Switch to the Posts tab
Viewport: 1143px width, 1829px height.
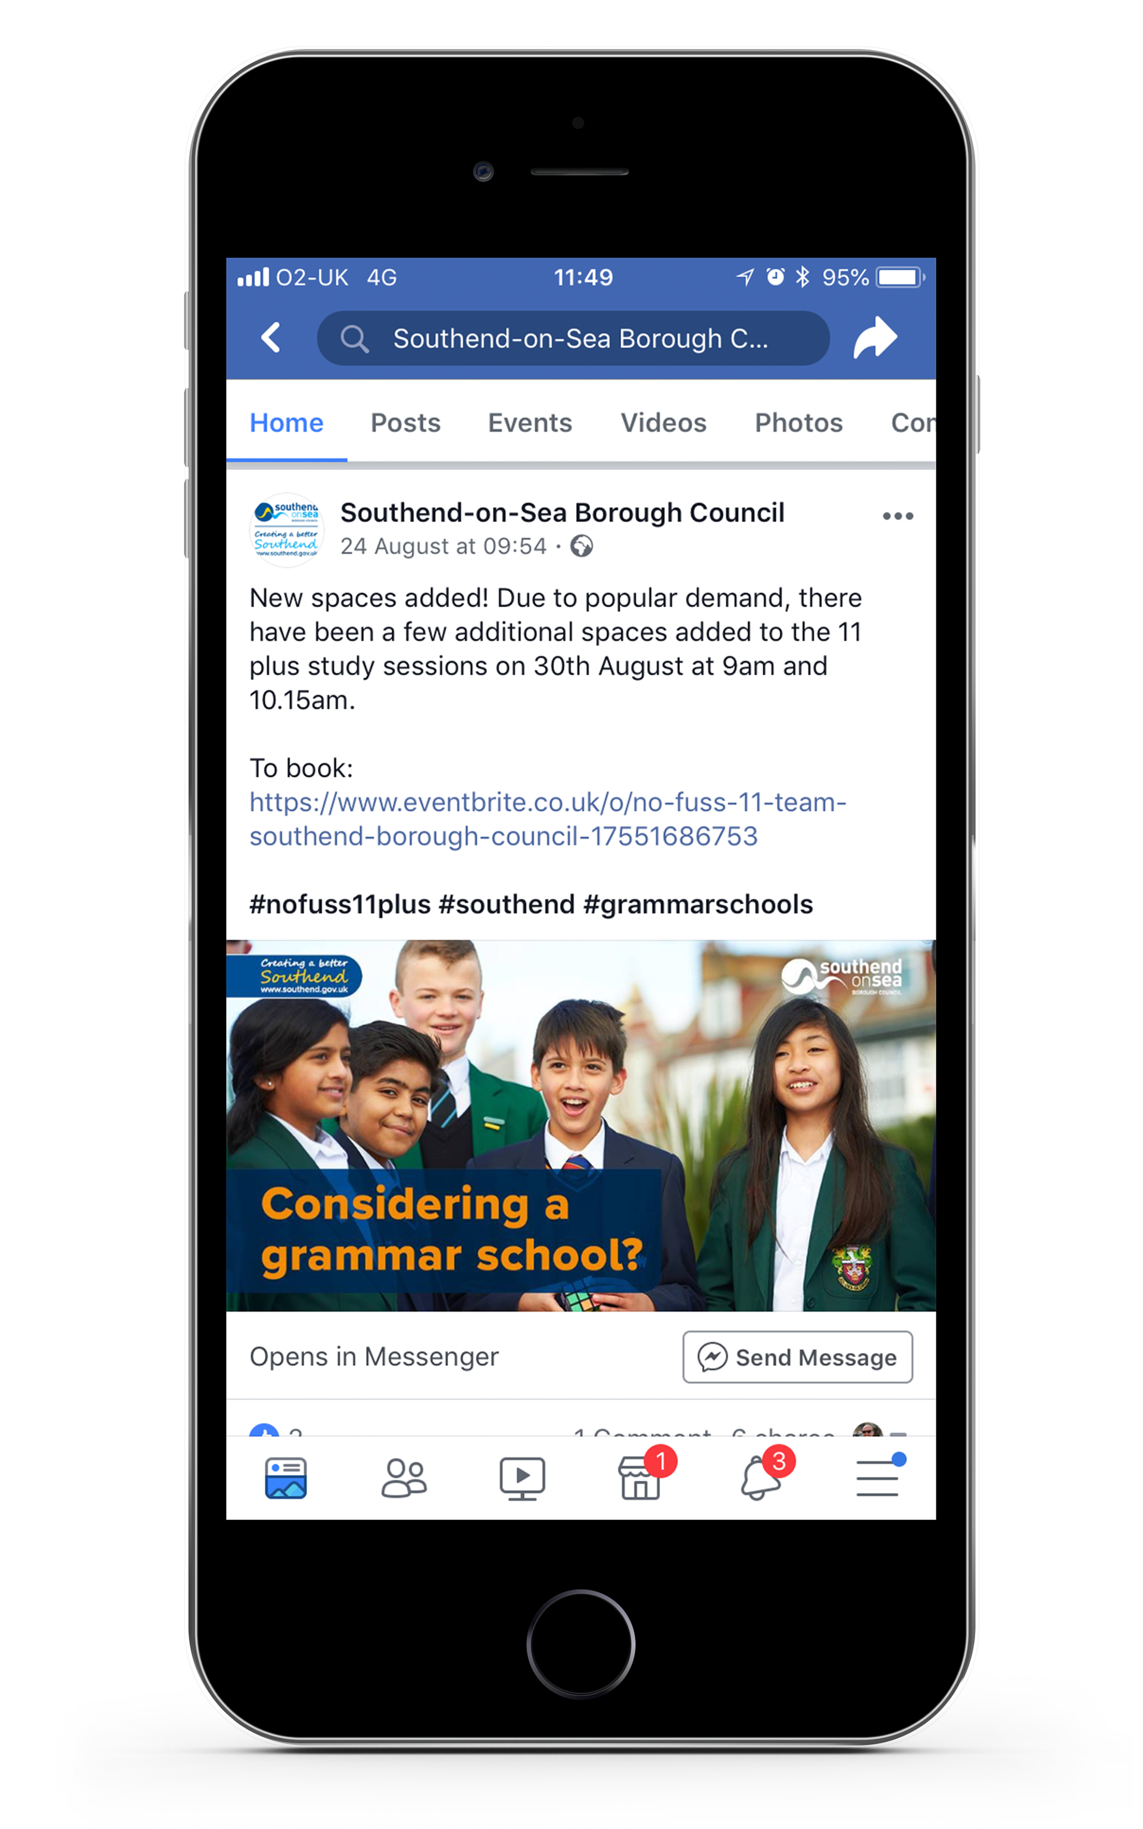(405, 423)
